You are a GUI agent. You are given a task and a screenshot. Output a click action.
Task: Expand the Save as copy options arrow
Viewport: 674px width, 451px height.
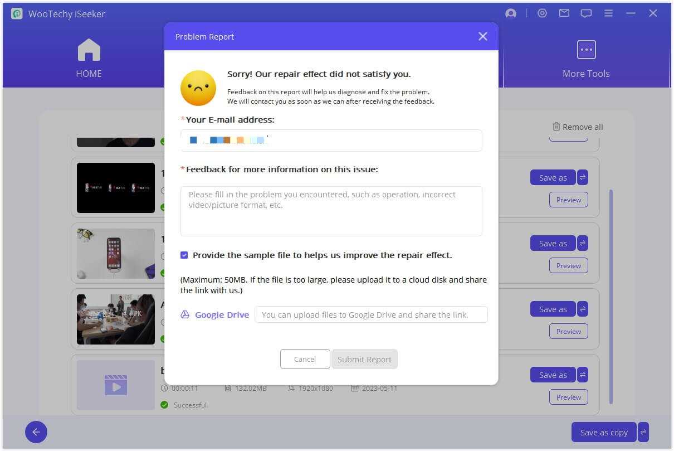point(643,432)
